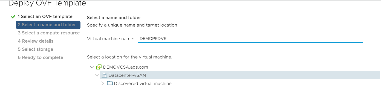Click the datacenter icon next to Datacenter-vSAN
Screen dimensions: 381x106
coord(104,75)
